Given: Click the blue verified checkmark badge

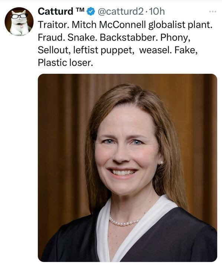Looking at the screenshot, I should tap(91, 12).
